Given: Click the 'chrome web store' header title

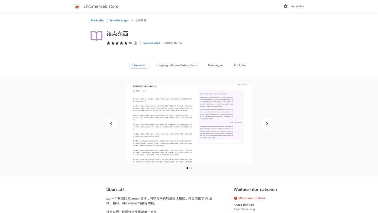Looking at the screenshot, I should coord(101,6).
